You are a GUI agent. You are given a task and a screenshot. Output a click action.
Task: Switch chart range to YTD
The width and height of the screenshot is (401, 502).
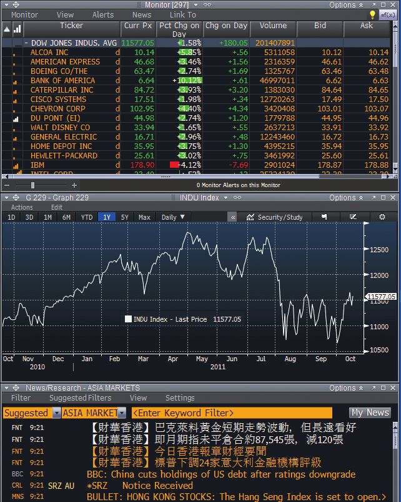[87, 217]
